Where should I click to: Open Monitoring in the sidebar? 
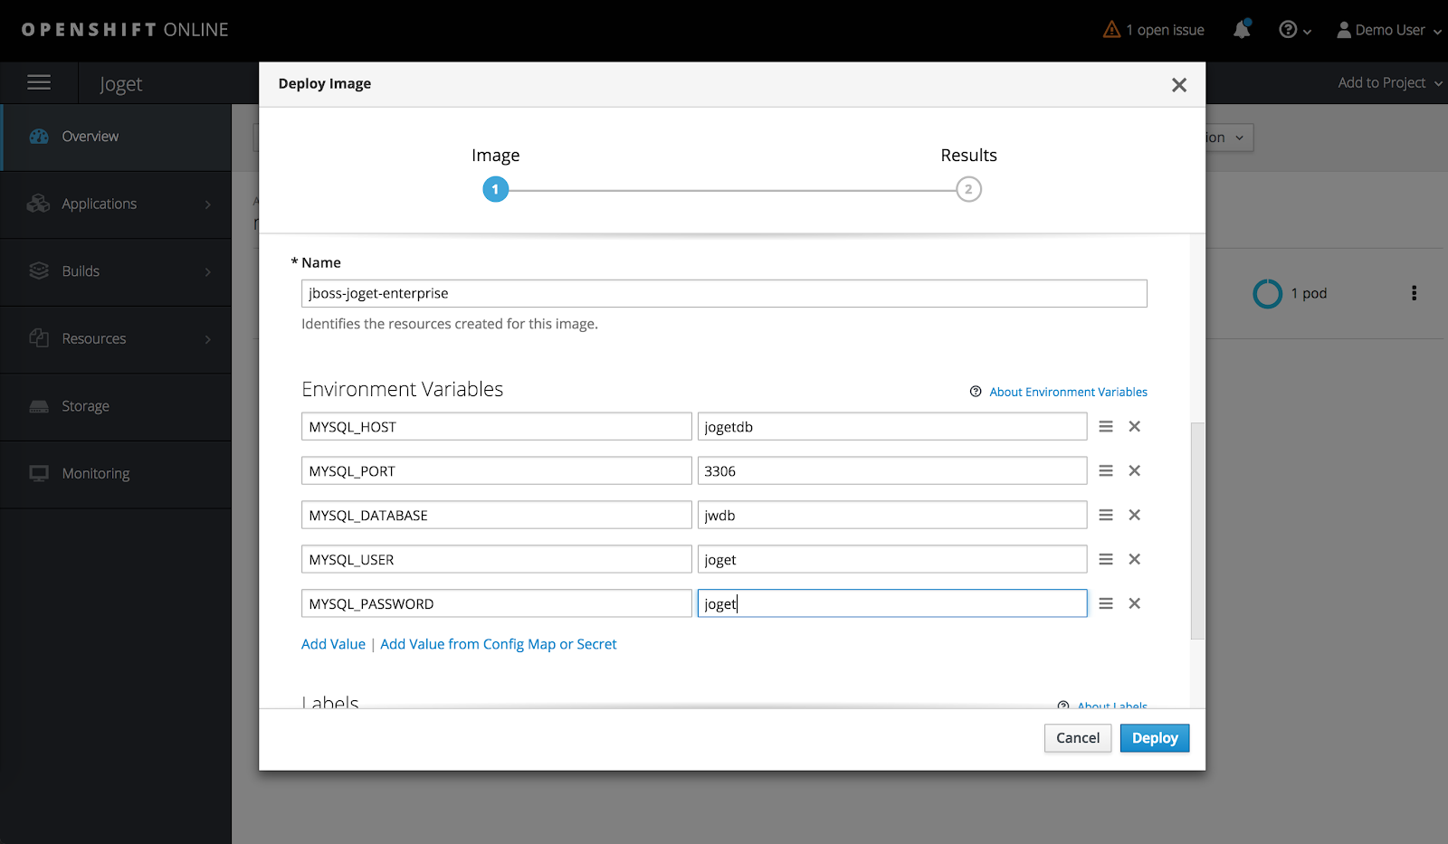coord(116,474)
